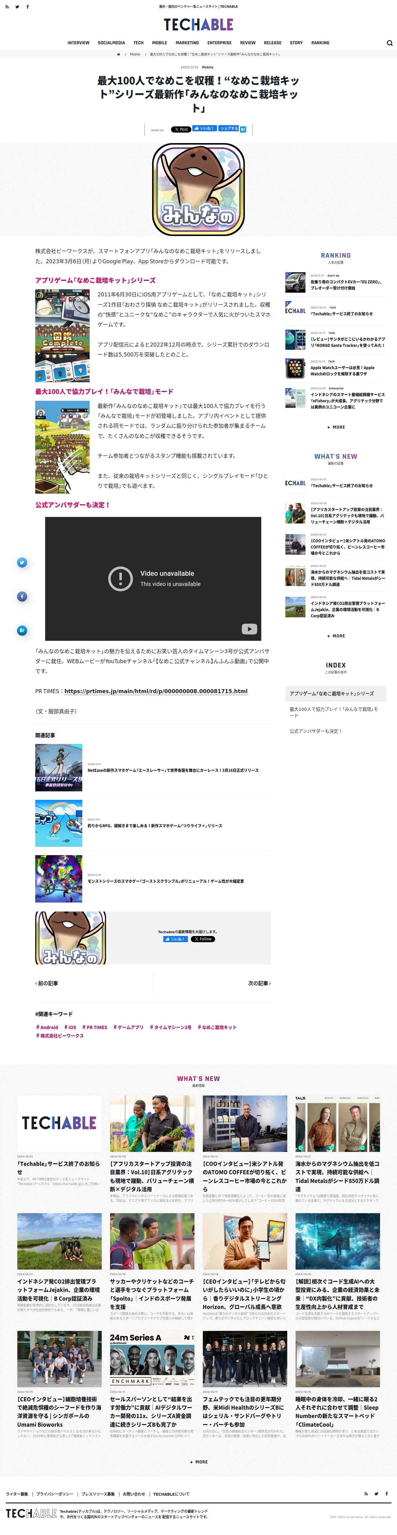Open the お問い合わせ footer link
Viewport: 397px width, 1535px height.
tap(134, 1494)
